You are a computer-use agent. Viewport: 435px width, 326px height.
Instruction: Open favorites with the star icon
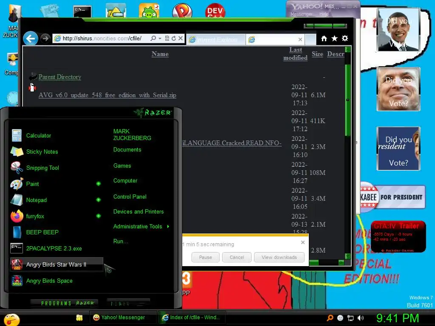tap(335, 38)
